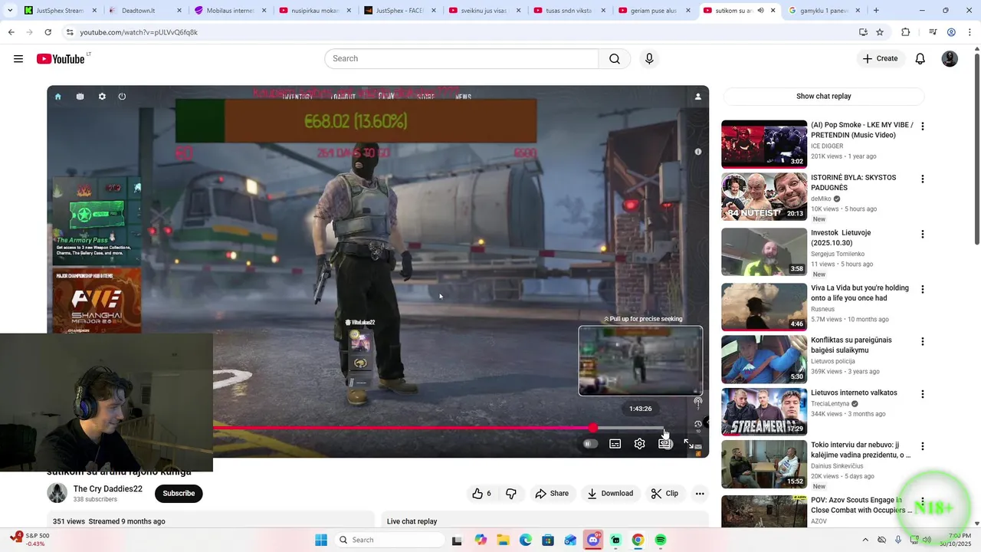Click the red playhead scrubber dot
Screen dimensions: 981x552
[x=592, y=428]
